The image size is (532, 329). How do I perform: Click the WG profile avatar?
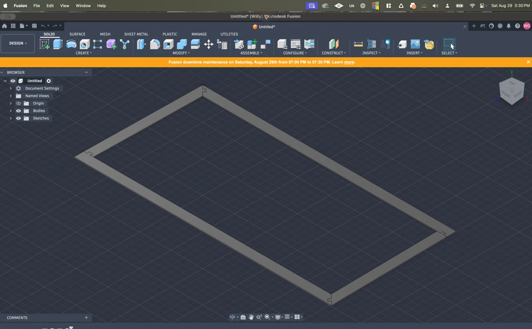click(x=527, y=26)
